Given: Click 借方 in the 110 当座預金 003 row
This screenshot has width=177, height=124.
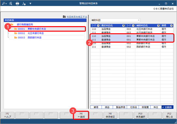Looking at the screenshot, I should 164,29.
